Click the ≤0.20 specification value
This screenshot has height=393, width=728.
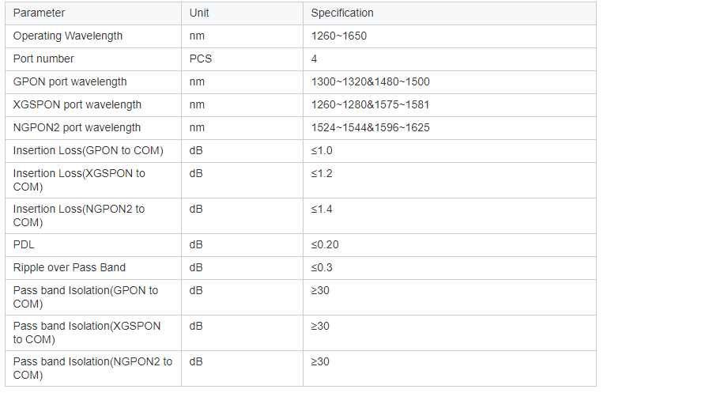tap(325, 244)
